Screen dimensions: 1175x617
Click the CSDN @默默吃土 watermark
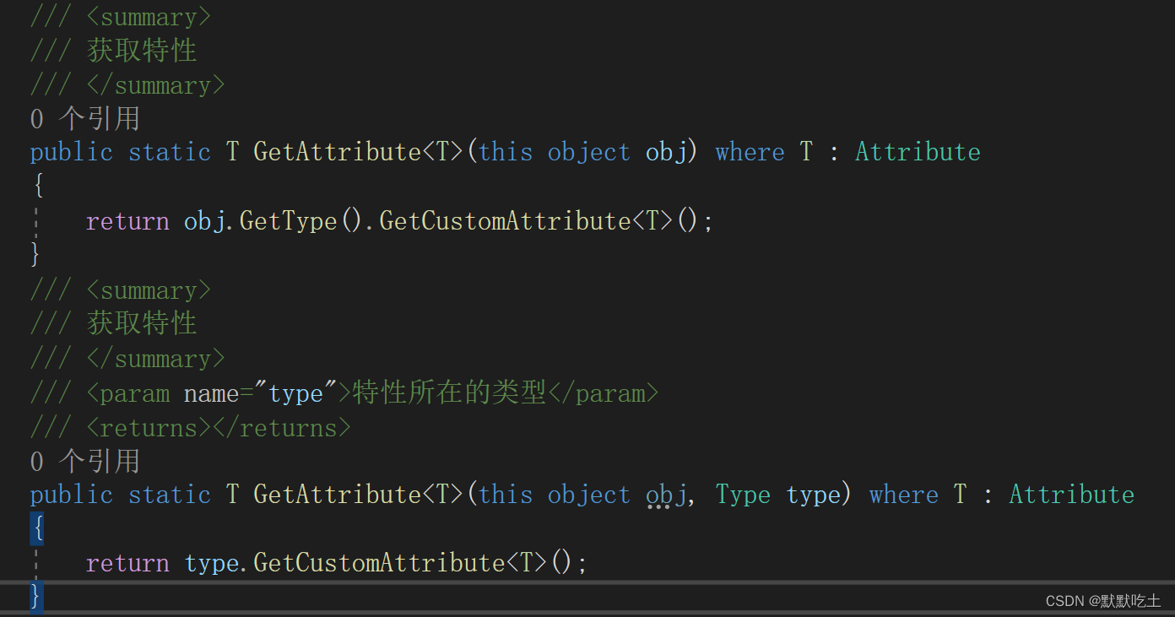pyautogui.click(x=1106, y=600)
